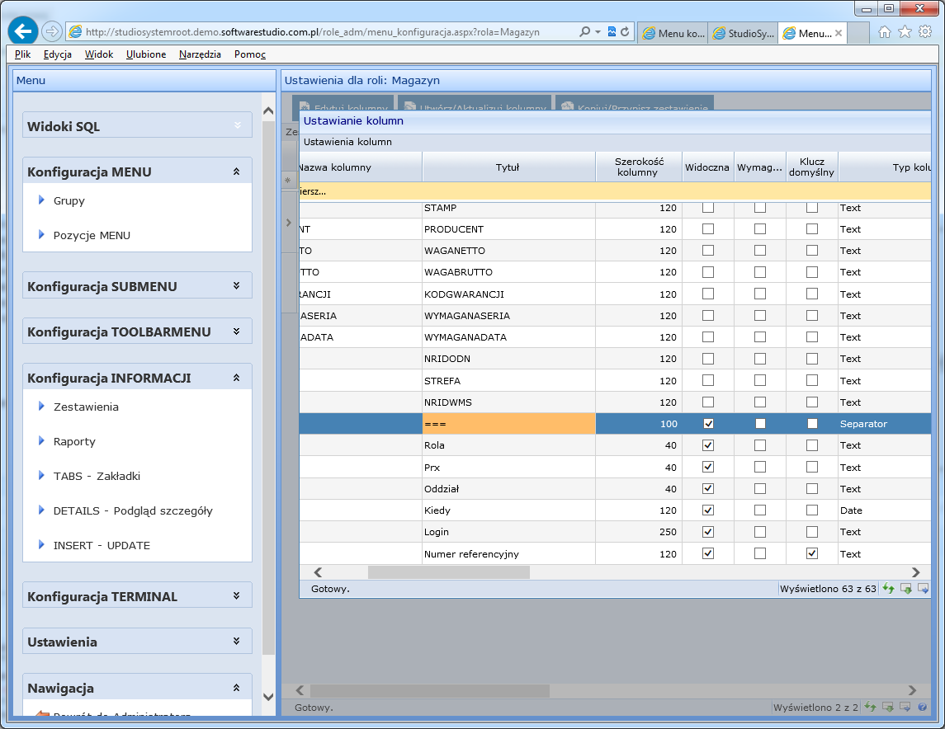945x729 pixels.
Task: Click the search magnifier in address bar
Action: 584,31
